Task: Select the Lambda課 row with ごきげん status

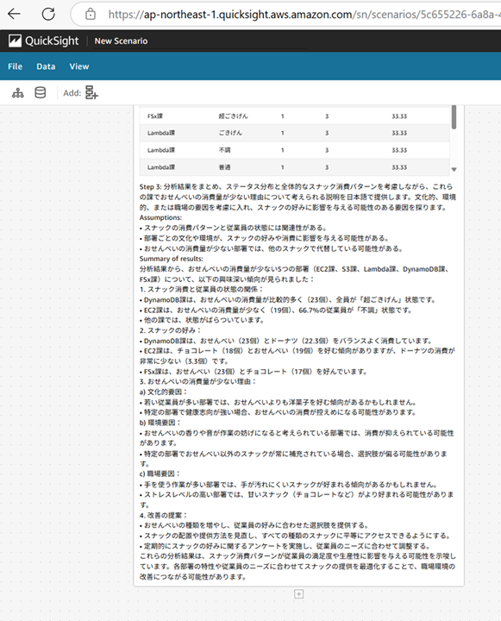Action: 295,133
